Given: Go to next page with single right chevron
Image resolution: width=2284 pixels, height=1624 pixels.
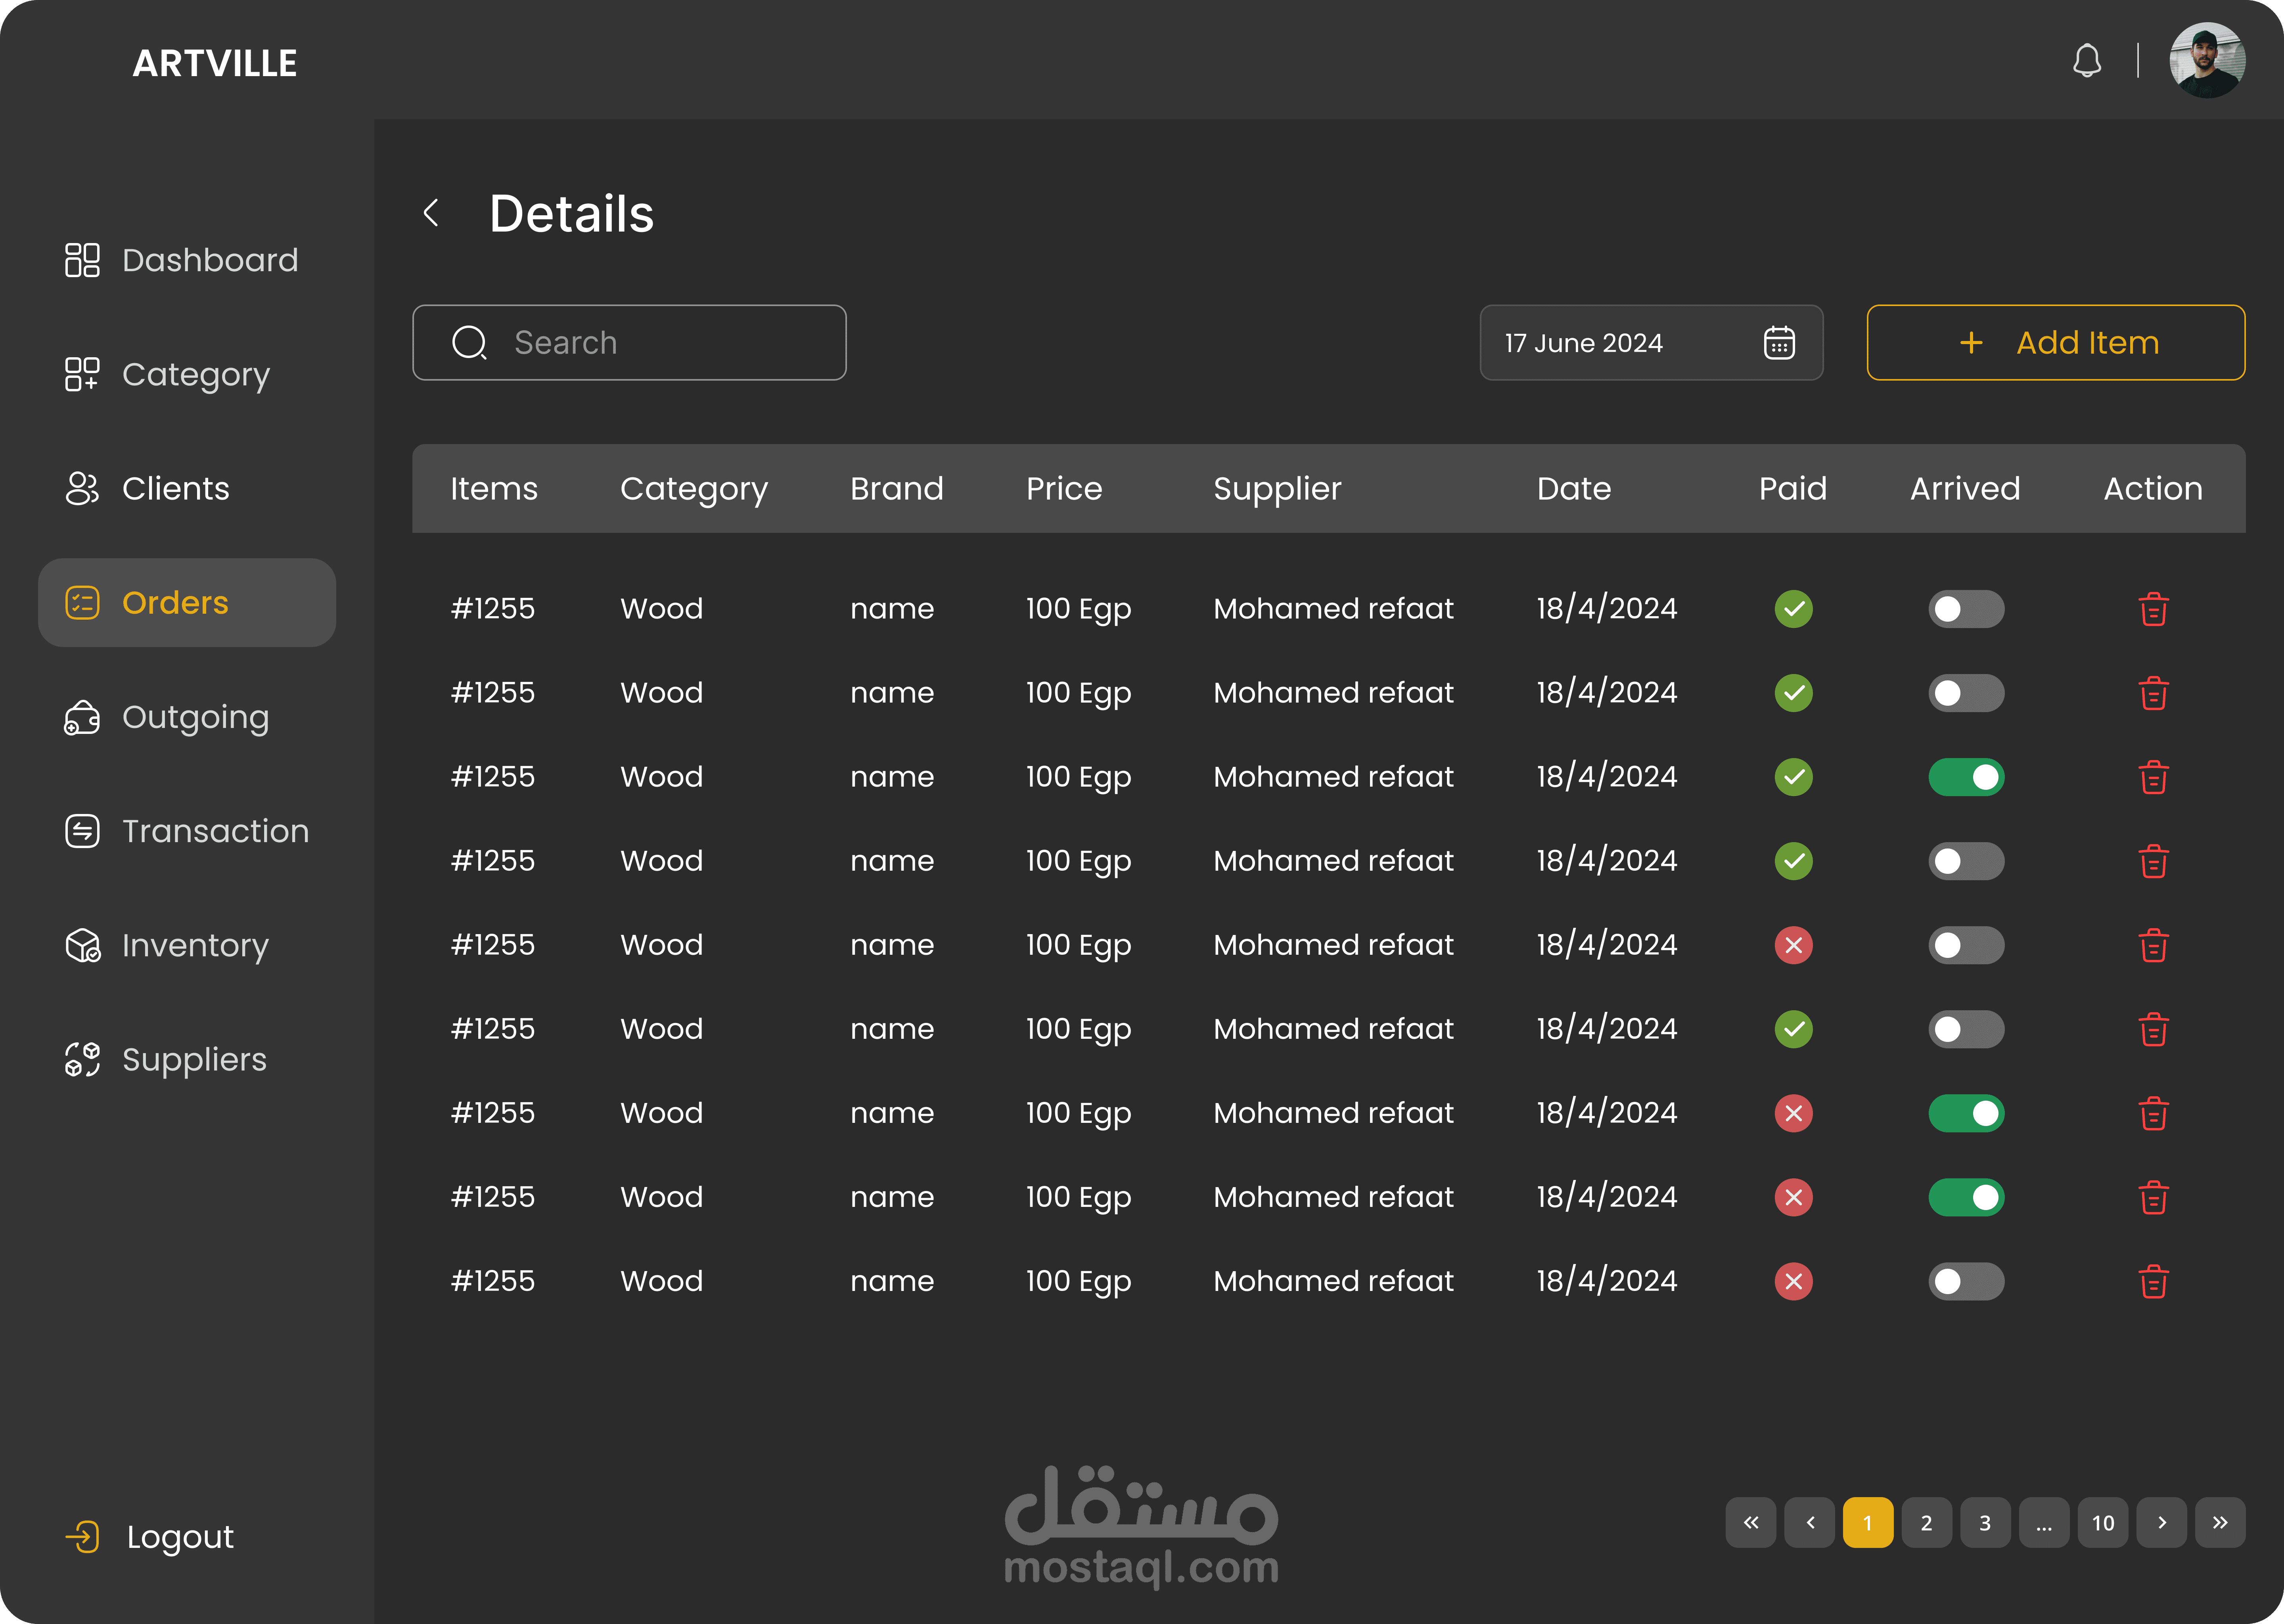Looking at the screenshot, I should click(x=2161, y=1522).
